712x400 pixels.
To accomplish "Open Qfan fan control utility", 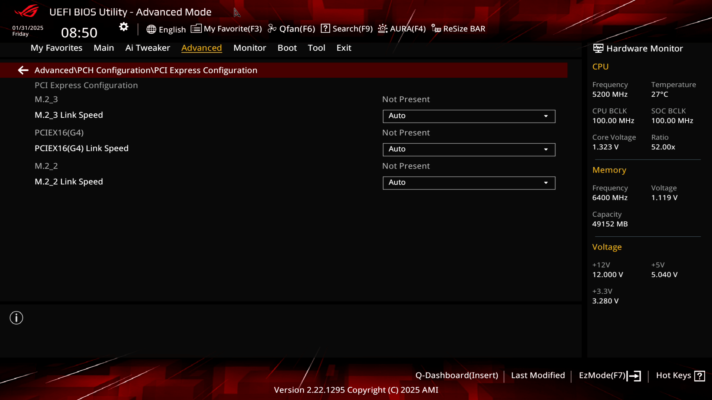I will point(291,28).
